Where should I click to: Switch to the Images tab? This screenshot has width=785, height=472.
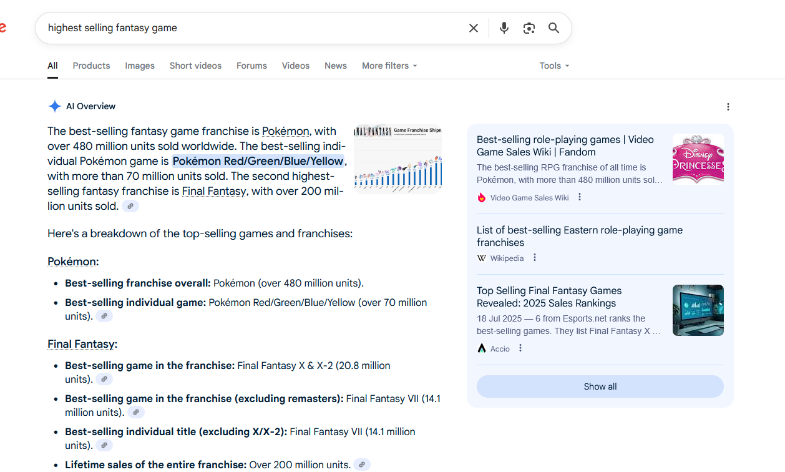tap(140, 66)
